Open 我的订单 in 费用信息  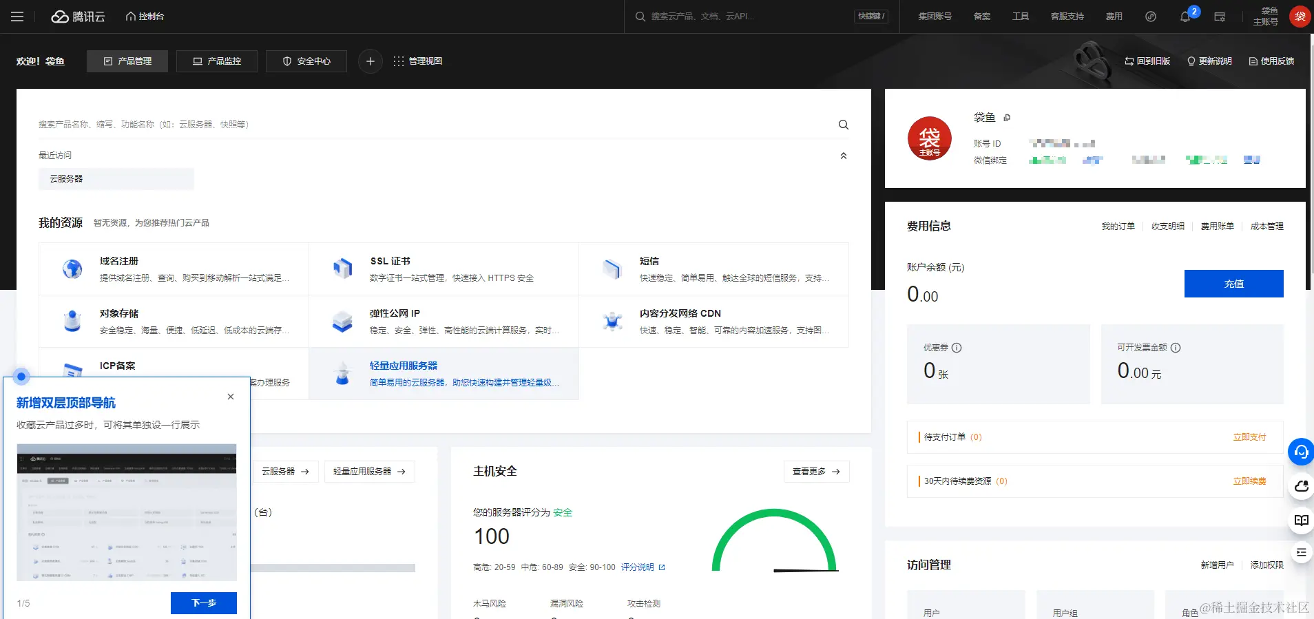point(1118,227)
